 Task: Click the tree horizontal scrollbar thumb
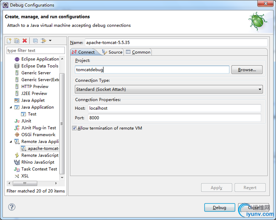25,183
